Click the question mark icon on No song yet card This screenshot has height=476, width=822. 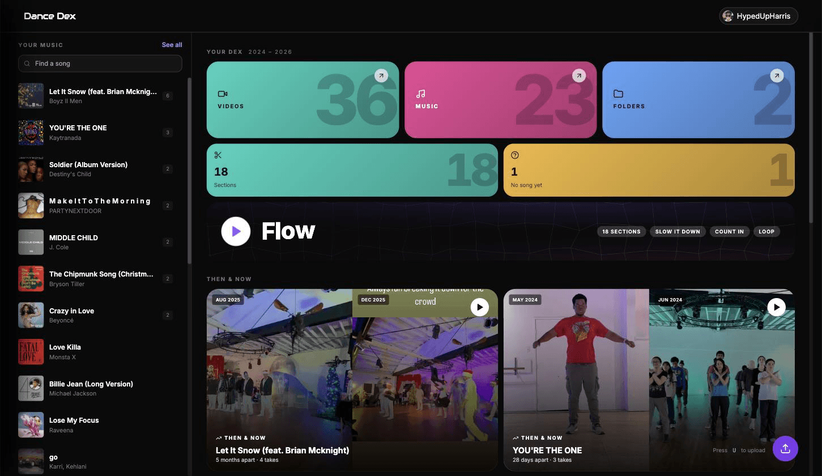(x=515, y=155)
